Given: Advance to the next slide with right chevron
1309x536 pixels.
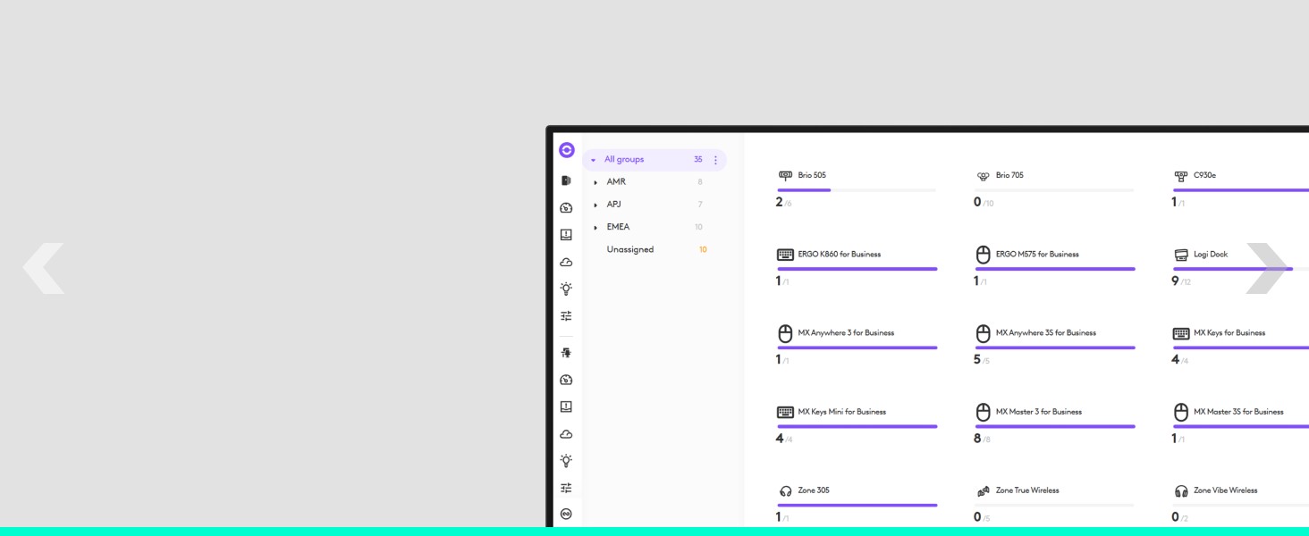Looking at the screenshot, I should coord(1266,268).
